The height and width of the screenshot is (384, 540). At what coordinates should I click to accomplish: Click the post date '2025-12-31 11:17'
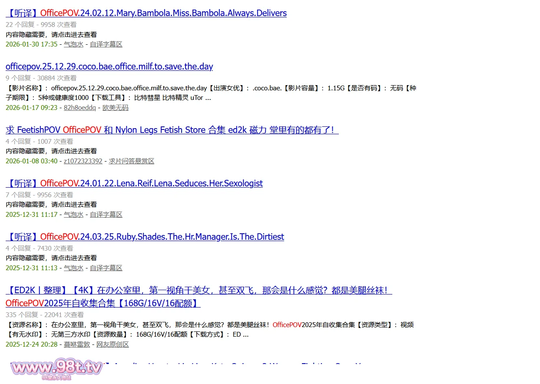tap(32, 215)
